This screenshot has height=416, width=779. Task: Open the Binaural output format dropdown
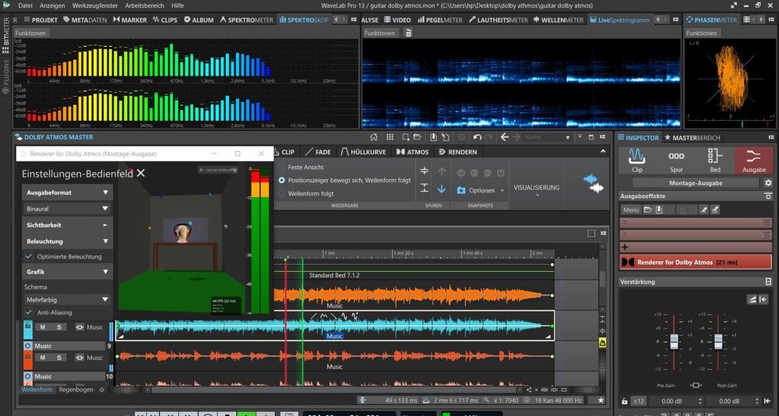point(68,209)
